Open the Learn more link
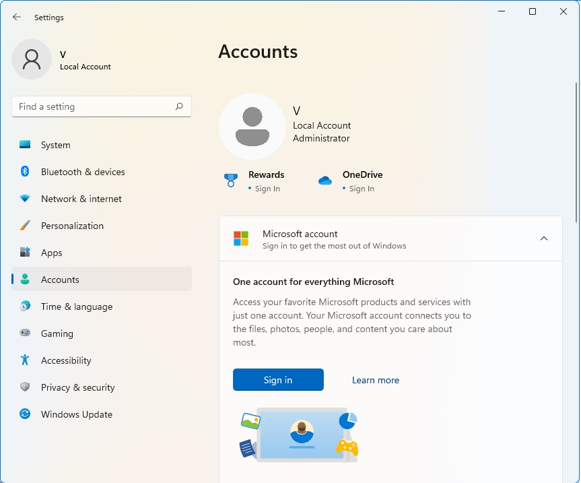 click(376, 380)
